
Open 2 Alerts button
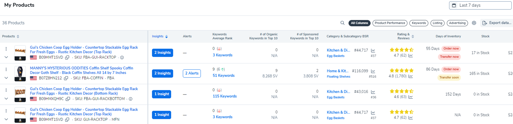pyautogui.click(x=192, y=73)
